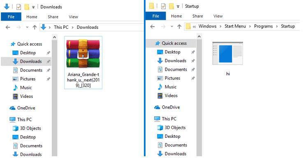This screenshot has width=303, height=162.
Task: Click New folder icon in Downloads title bar
Action: click(27, 7)
